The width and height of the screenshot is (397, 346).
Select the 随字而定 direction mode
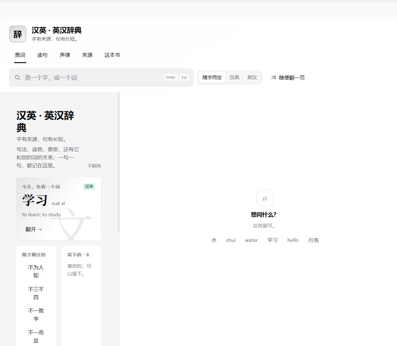212,78
